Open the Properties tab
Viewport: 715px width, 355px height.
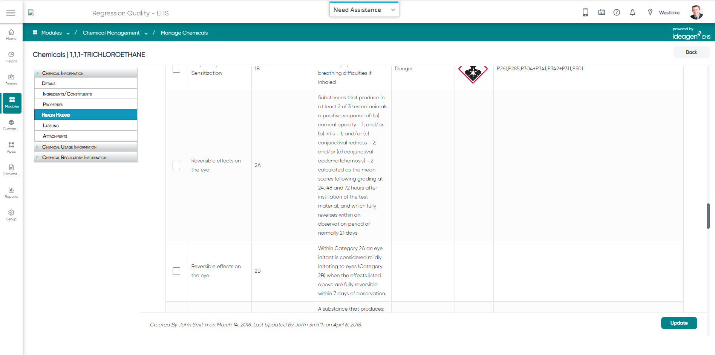pyautogui.click(x=86, y=105)
